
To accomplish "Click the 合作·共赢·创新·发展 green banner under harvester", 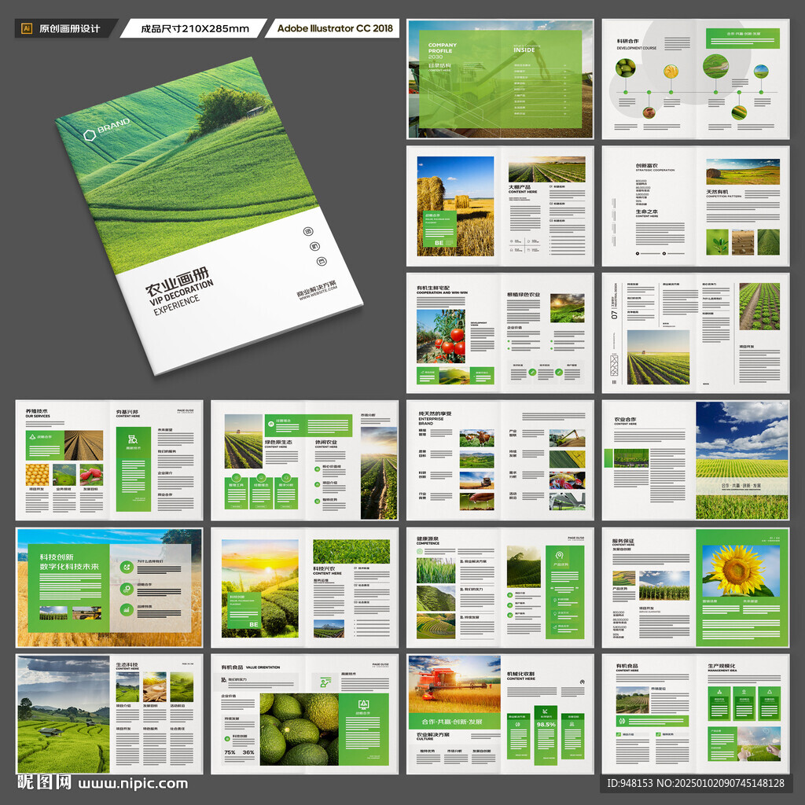I will point(454,721).
